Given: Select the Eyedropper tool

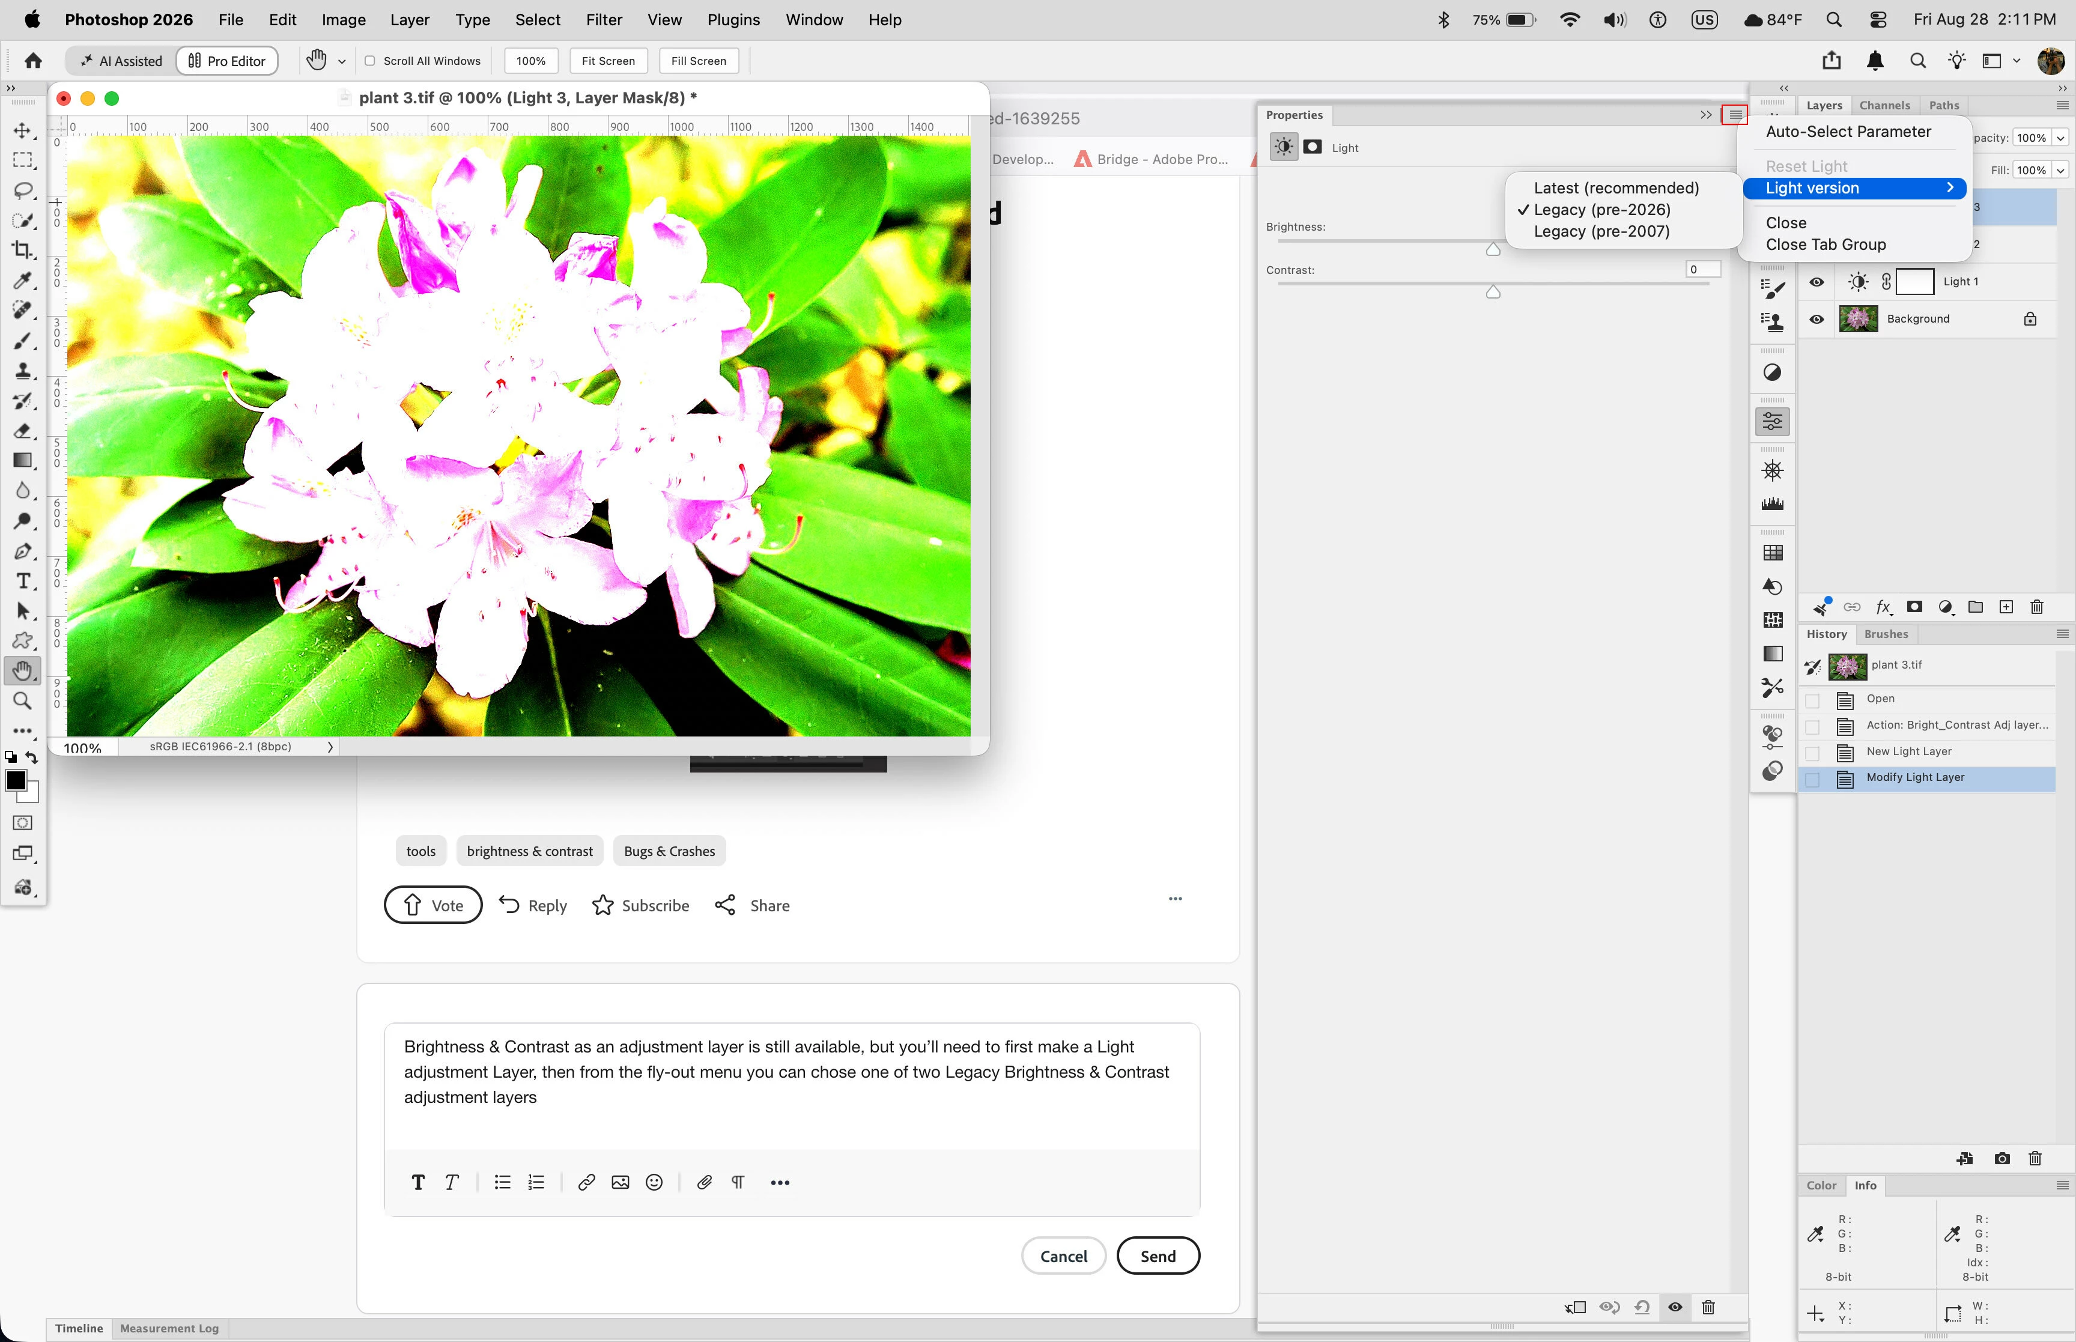Looking at the screenshot, I should point(23,281).
